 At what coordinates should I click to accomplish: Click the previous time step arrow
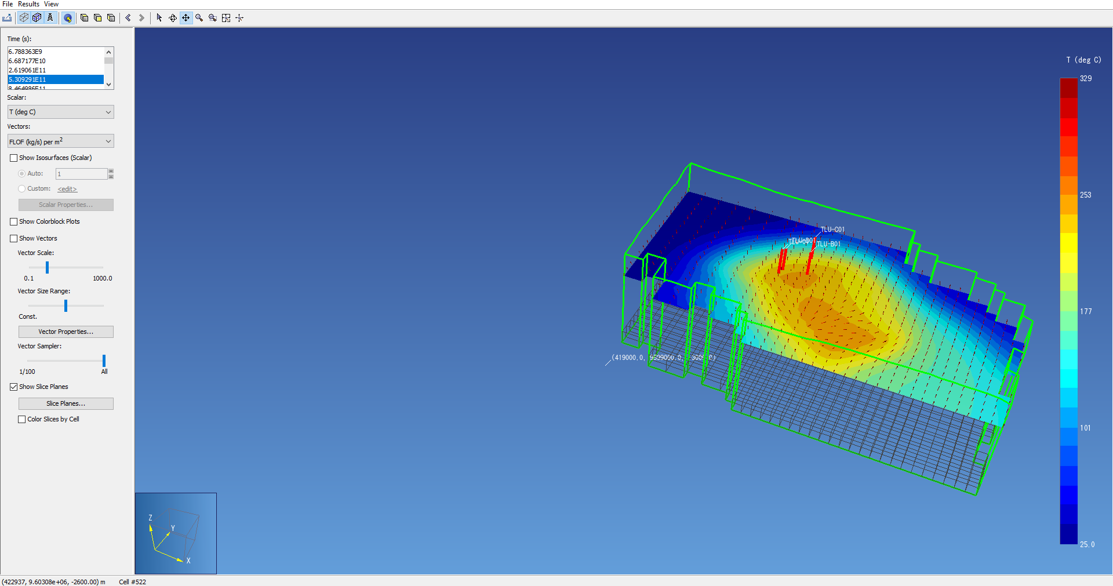tap(128, 18)
